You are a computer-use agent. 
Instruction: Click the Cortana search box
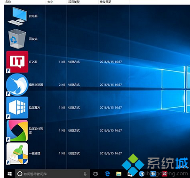pos(53,174)
